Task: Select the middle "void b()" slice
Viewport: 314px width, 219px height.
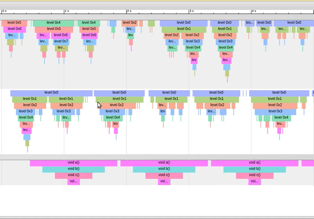Action: (x=164, y=169)
